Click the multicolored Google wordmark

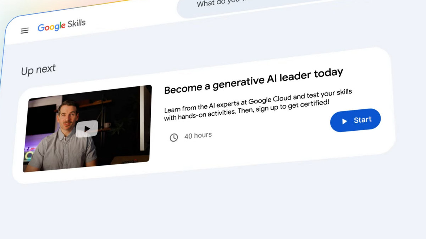tap(51, 27)
